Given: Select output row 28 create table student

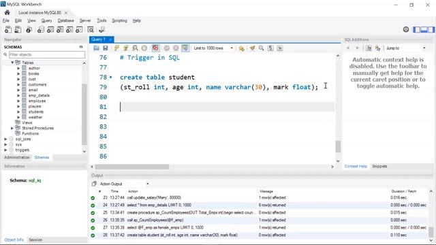Looking at the screenshot, I should 259,235.
